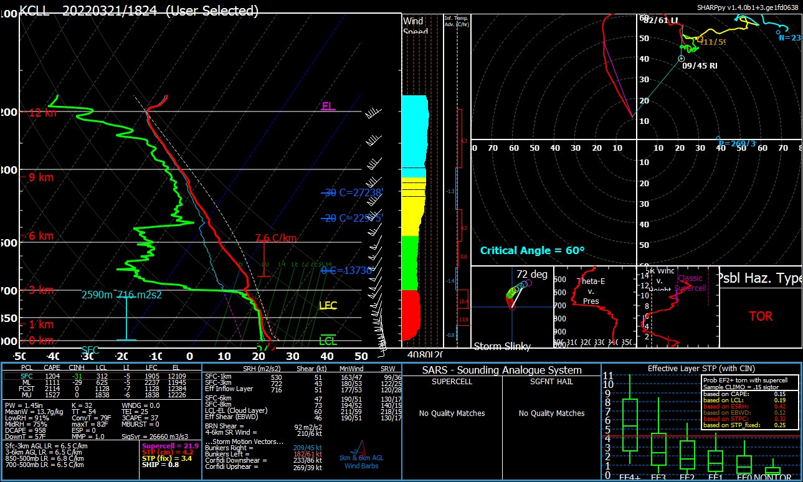The image size is (803, 482).
Task: Click the Theta-E v. Pres plot
Action: (594, 308)
